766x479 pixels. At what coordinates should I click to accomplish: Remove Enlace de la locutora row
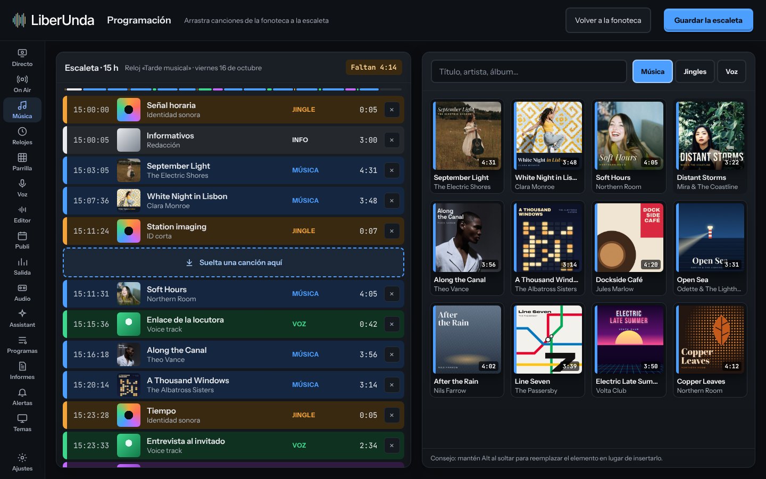coord(392,324)
